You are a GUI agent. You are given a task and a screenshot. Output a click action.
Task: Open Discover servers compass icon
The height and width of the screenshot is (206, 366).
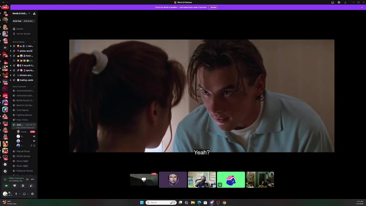coord(5,171)
